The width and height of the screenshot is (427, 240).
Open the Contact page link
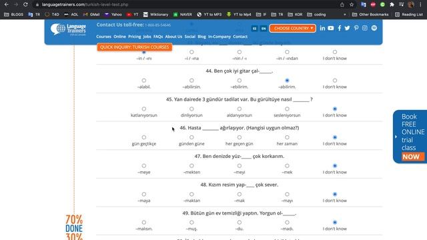tap(240, 37)
